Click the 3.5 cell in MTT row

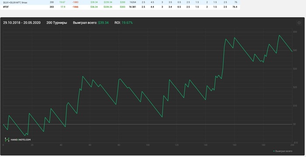pyautogui.click(x=170, y=2)
